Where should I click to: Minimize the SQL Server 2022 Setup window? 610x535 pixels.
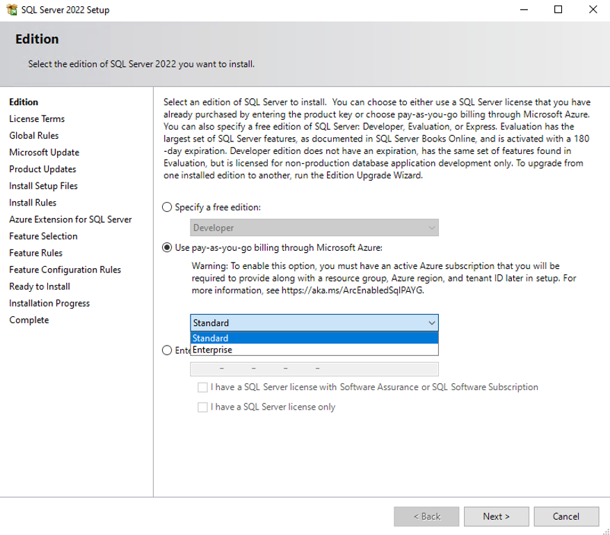coord(524,10)
